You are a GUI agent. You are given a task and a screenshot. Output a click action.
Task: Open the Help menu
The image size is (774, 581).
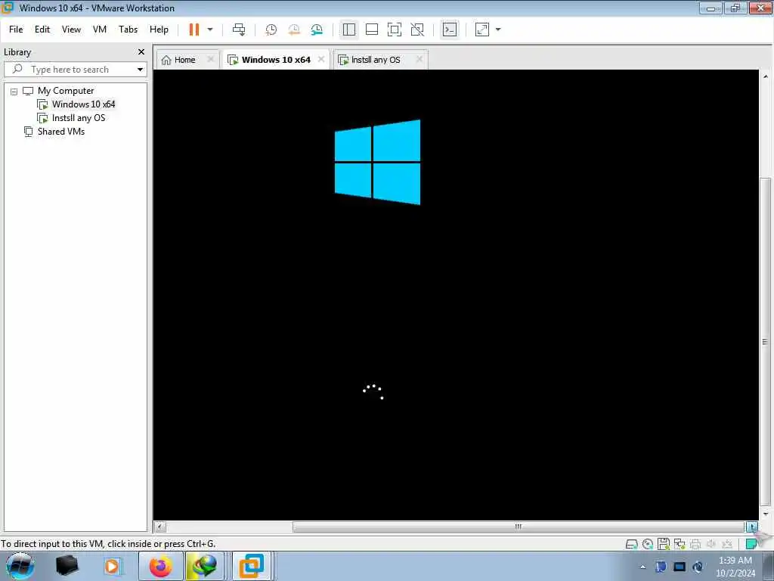(x=159, y=30)
